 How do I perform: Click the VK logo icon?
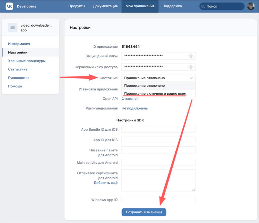pyautogui.click(x=9, y=6)
